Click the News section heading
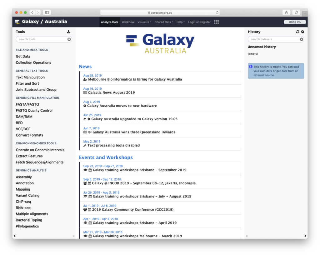The width and height of the screenshot is (320, 255). coord(85,67)
